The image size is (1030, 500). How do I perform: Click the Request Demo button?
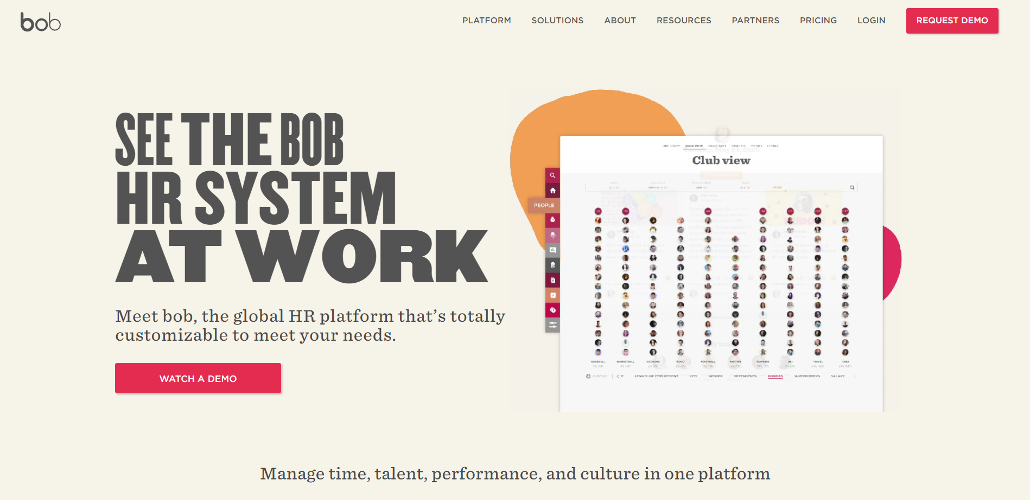coord(952,21)
